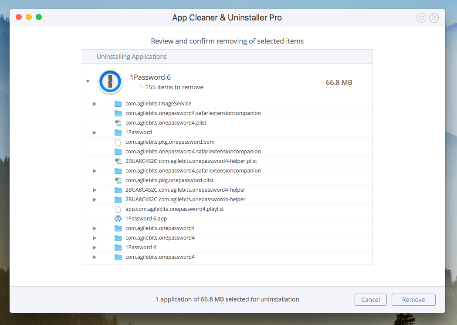Viewport: 457px width, 325px height.
Task: Click the plist icon beside com.agilebits.onepassword4.plist
Action: (x=118, y=123)
